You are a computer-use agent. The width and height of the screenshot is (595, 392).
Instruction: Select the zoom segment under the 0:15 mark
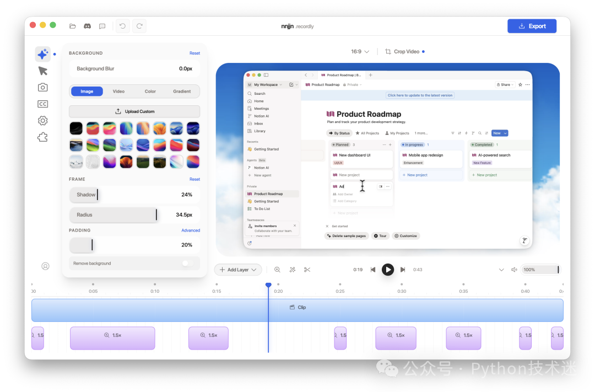tap(208, 338)
